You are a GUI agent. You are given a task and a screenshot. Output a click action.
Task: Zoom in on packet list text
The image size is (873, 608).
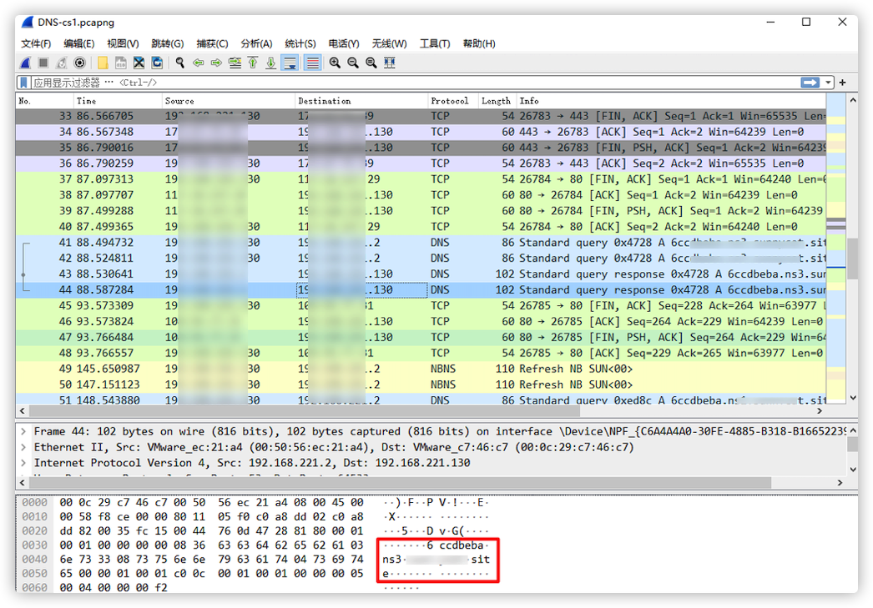(334, 63)
